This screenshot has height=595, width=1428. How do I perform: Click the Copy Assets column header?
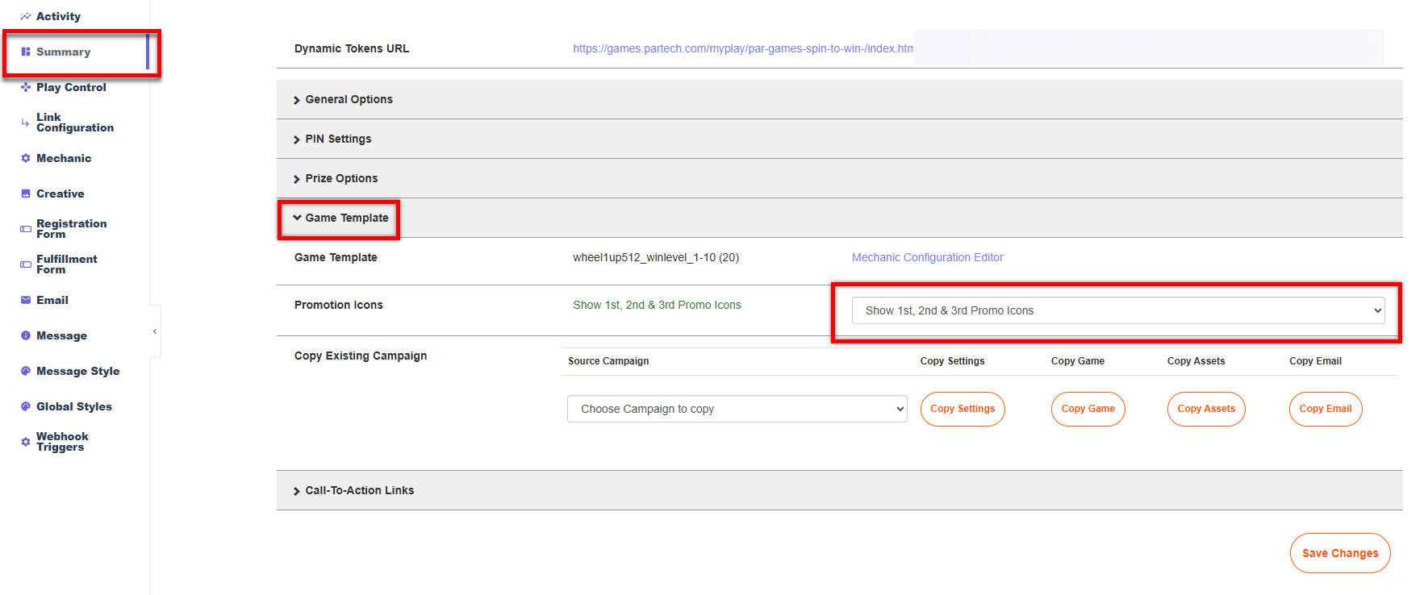click(x=1196, y=361)
